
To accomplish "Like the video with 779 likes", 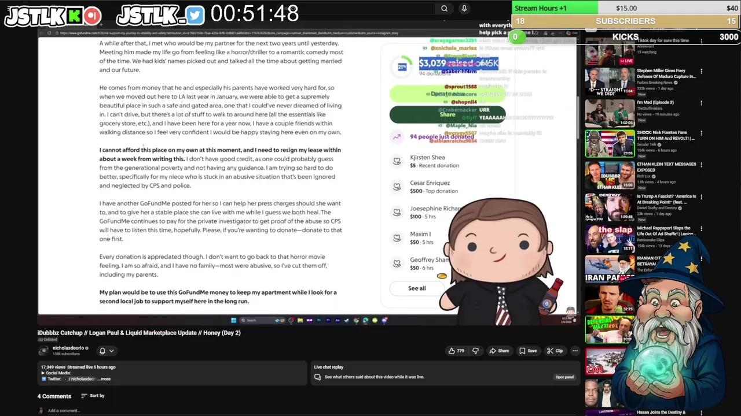I will [456, 351].
